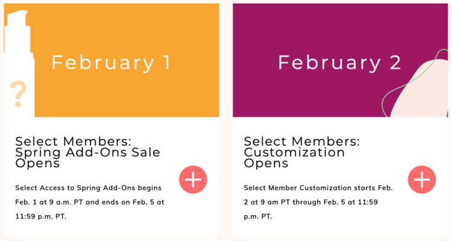The image size is (452, 241).
Task: Open the Spring Add-Ons Sale Opens heading
Action: click(x=88, y=152)
